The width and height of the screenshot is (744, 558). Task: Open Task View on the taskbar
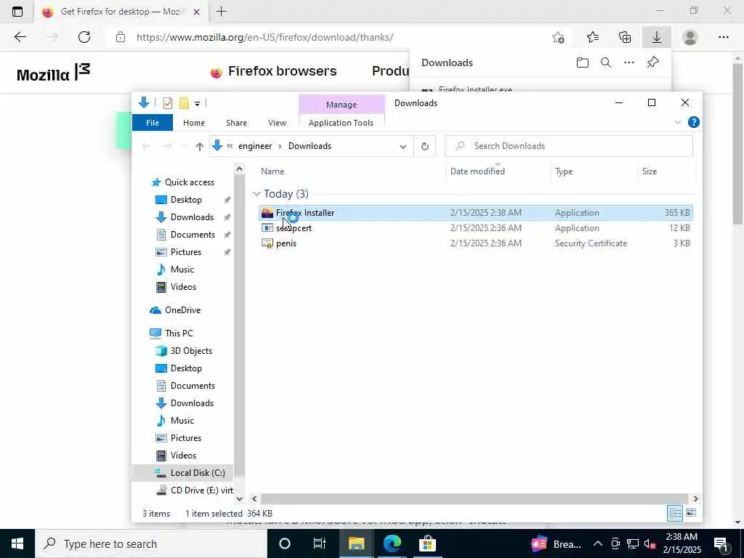click(x=320, y=543)
